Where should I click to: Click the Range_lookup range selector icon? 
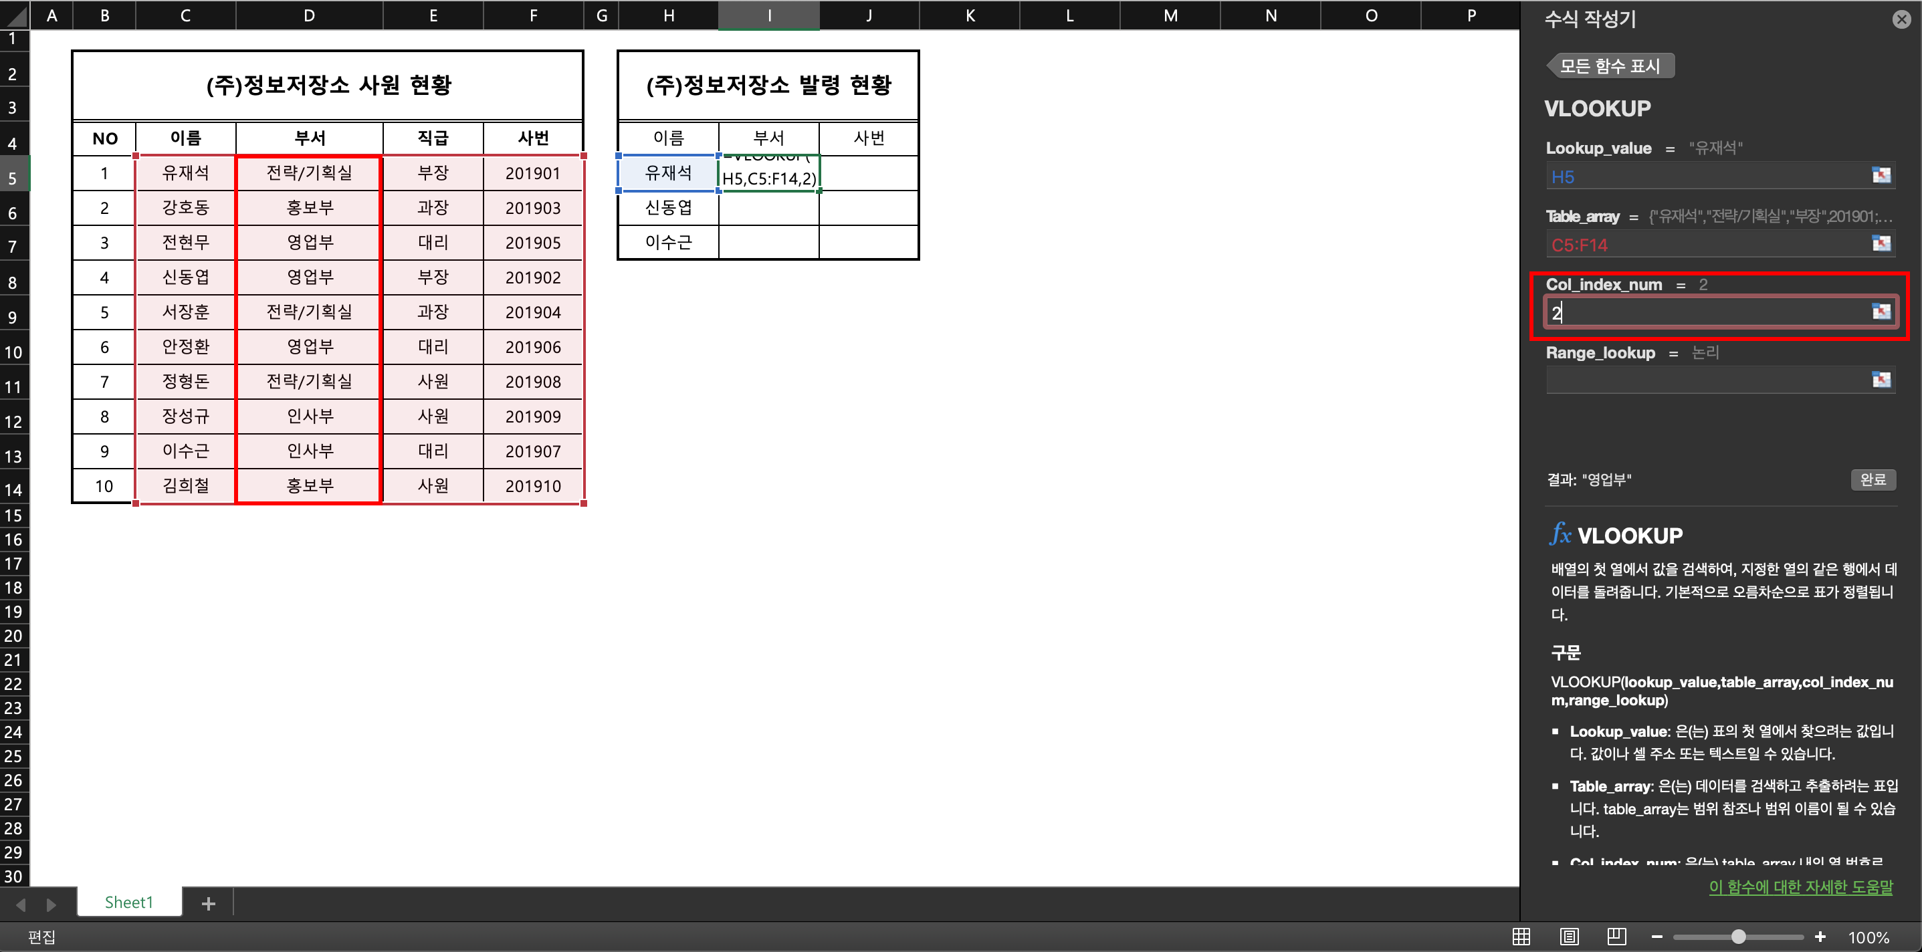1881,380
